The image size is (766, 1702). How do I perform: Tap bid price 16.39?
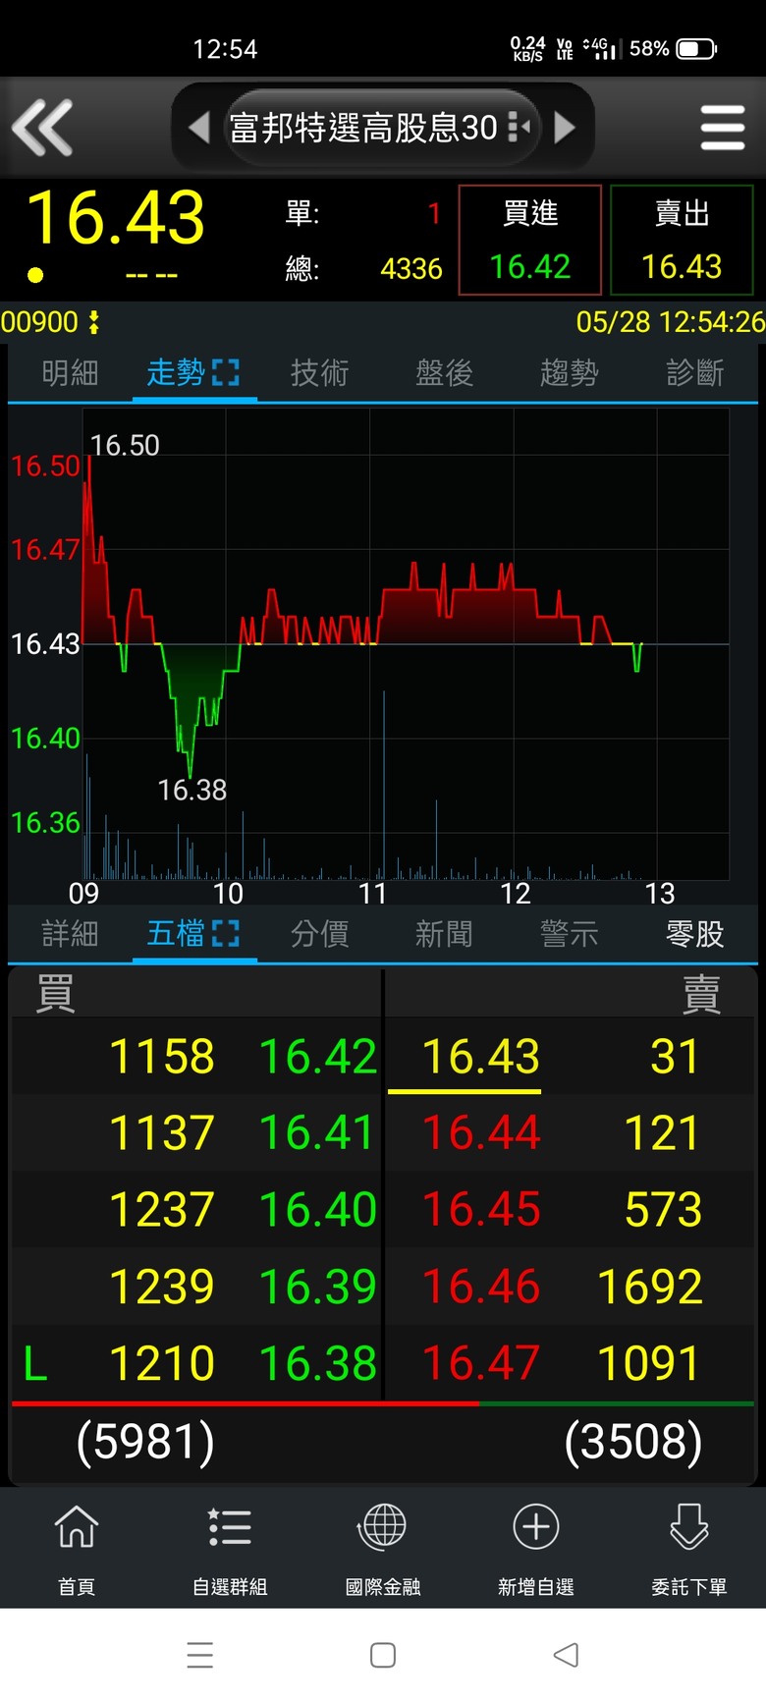(318, 1287)
